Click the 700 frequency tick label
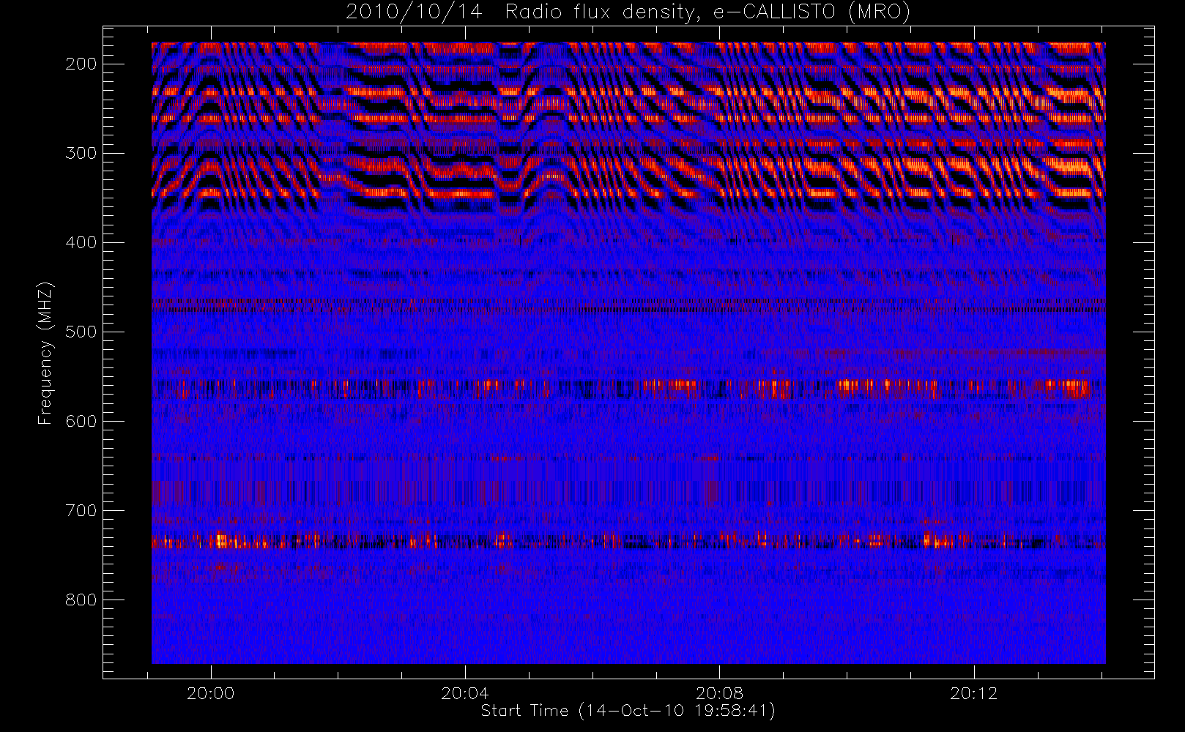 point(81,510)
